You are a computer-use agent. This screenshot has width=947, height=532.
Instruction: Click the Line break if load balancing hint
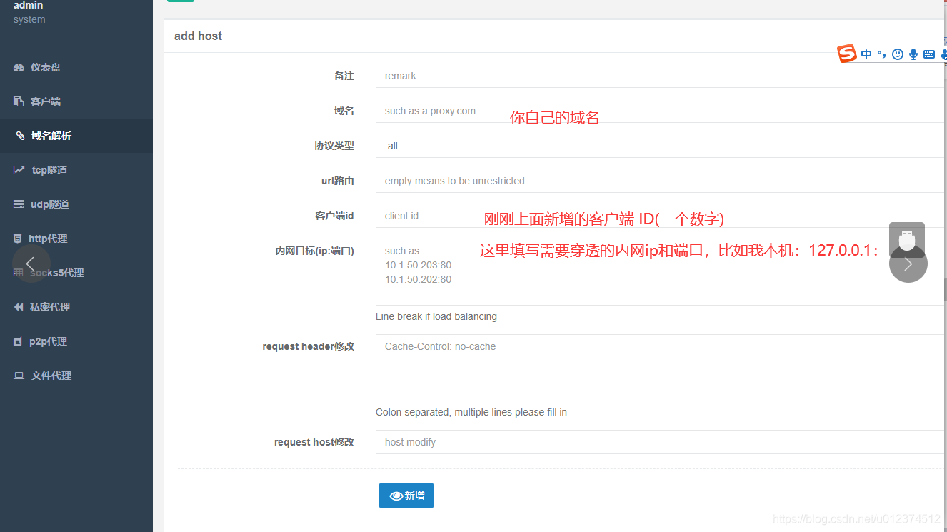(x=436, y=316)
